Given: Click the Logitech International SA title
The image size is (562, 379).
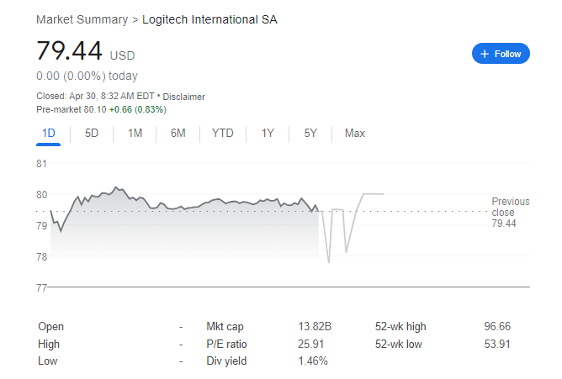Looking at the screenshot, I should [209, 19].
